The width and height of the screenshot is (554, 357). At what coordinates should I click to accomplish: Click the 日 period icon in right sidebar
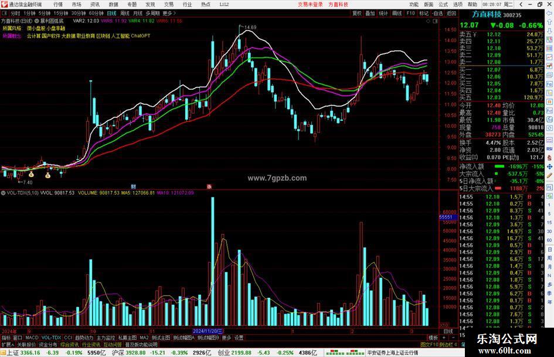(x=549, y=250)
